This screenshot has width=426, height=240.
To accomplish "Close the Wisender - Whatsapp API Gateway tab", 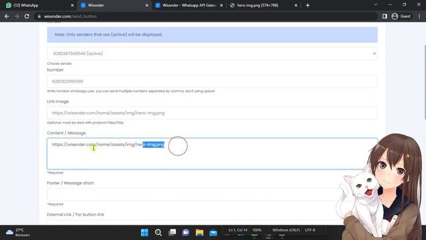I will coord(221,5).
